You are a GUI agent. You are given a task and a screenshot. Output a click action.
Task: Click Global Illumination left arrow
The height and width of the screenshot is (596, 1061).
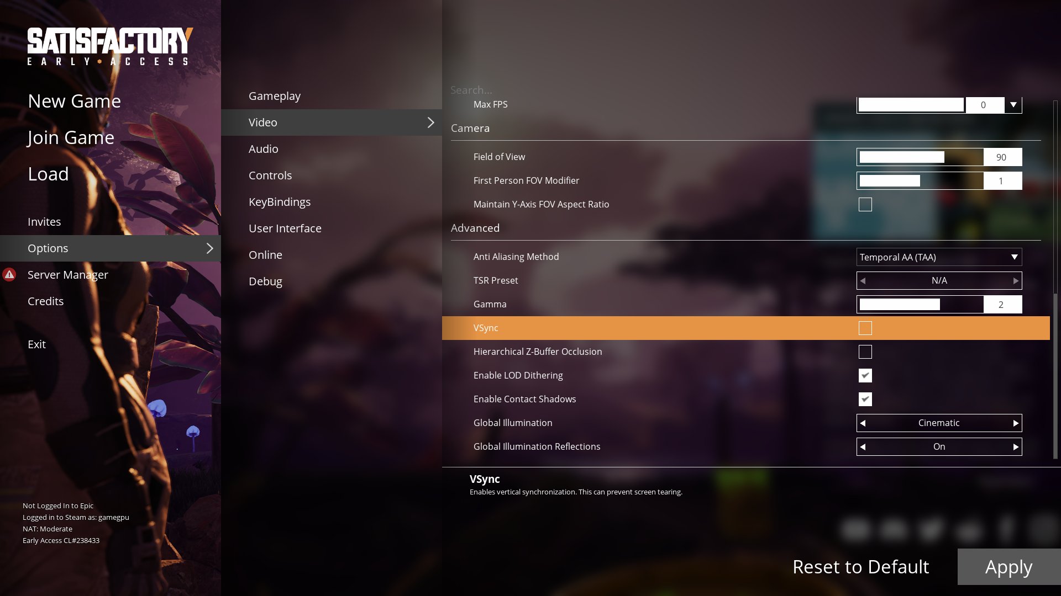point(863,423)
